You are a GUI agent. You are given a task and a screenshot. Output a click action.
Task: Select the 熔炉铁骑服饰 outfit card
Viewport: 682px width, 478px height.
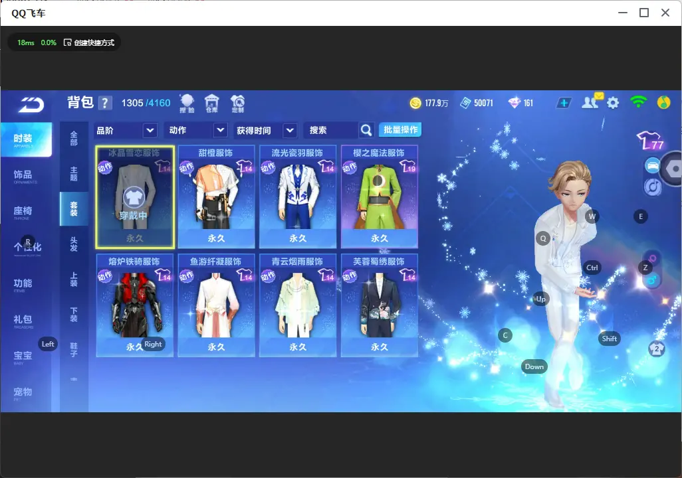(x=135, y=305)
